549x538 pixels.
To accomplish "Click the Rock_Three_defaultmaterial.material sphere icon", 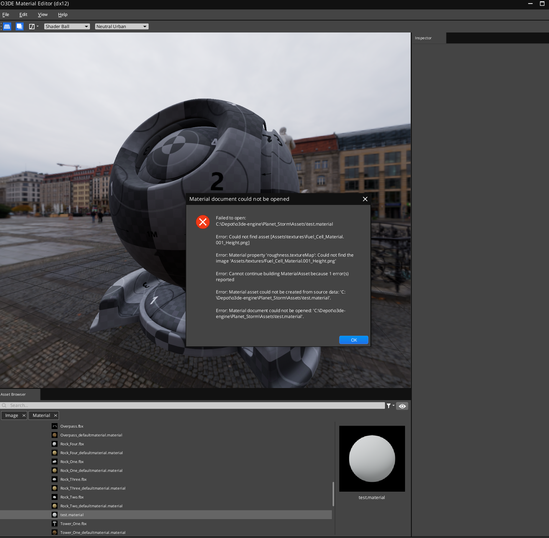I will coord(55,488).
